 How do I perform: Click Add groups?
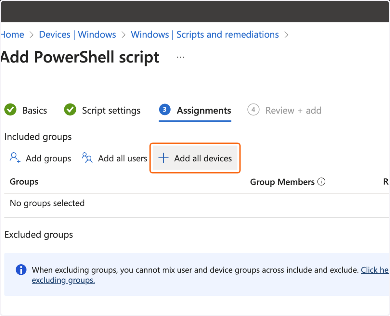pyautogui.click(x=40, y=158)
